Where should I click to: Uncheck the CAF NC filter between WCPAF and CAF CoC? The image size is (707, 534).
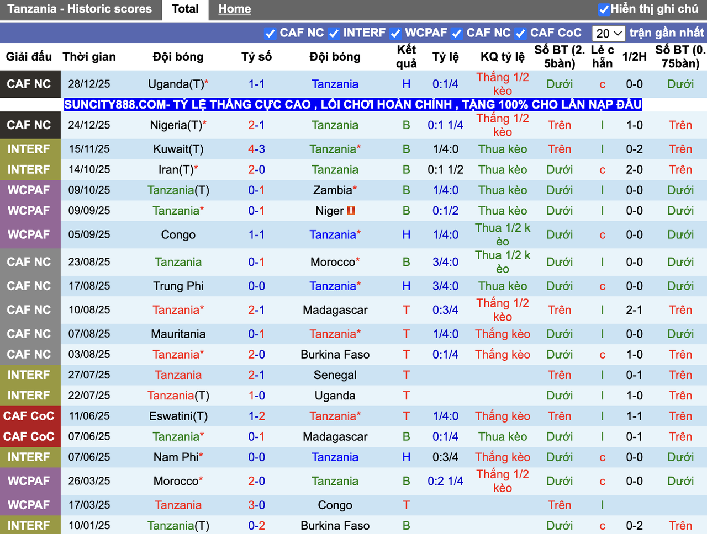457,33
